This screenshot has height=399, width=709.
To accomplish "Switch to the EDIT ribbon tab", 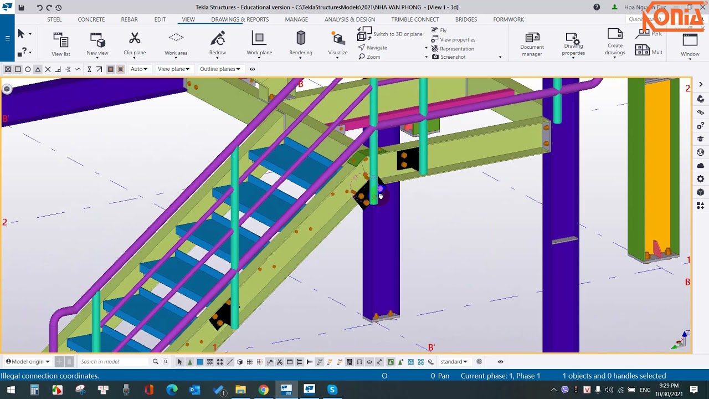I will pos(160,19).
